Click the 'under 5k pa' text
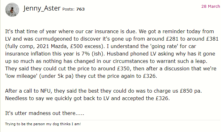Viewport: 221px width, 132px height. 56,76
